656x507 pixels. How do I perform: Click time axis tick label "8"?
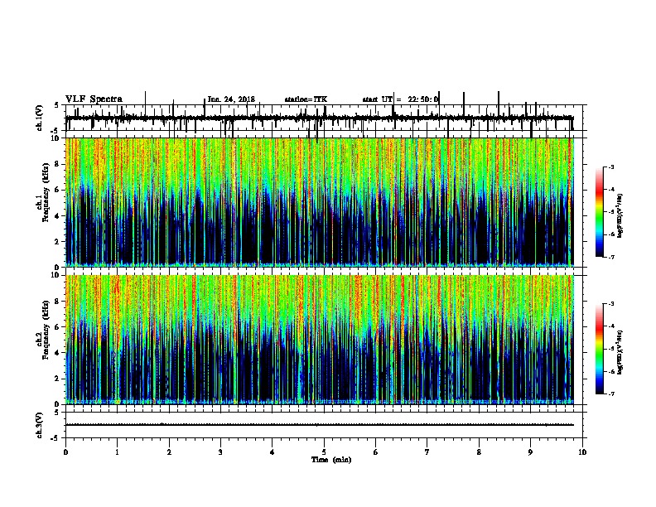coord(479,452)
